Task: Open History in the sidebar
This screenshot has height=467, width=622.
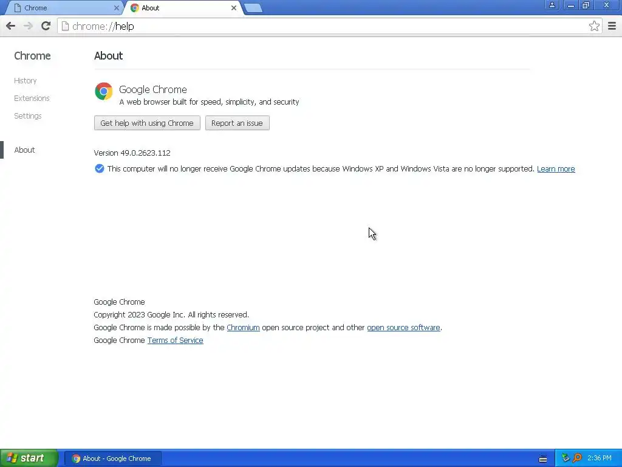Action: tap(26, 81)
